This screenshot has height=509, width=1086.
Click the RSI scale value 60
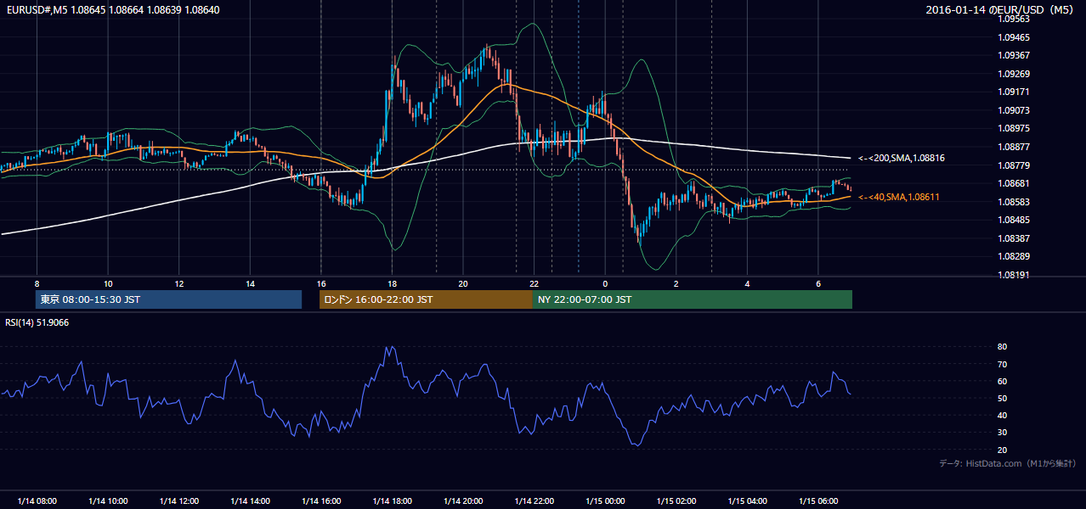tap(1002, 381)
